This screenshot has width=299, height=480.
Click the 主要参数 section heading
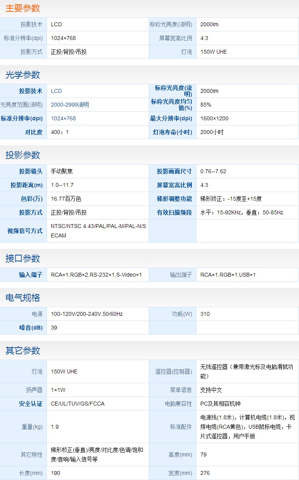[x=23, y=8]
